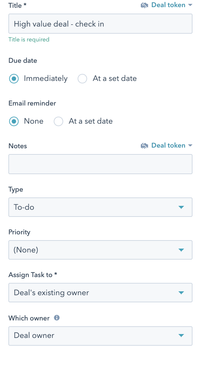Open the Deal owner dropdown under Which owner

tap(97, 335)
